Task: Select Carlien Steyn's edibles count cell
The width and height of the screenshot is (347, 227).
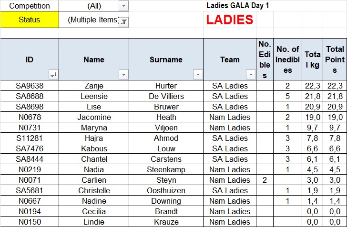Action: point(265,180)
